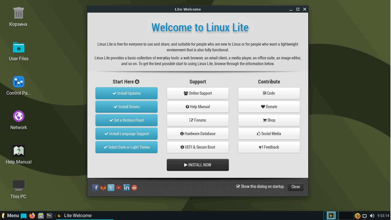Open the Help Manual support button

(x=198, y=107)
